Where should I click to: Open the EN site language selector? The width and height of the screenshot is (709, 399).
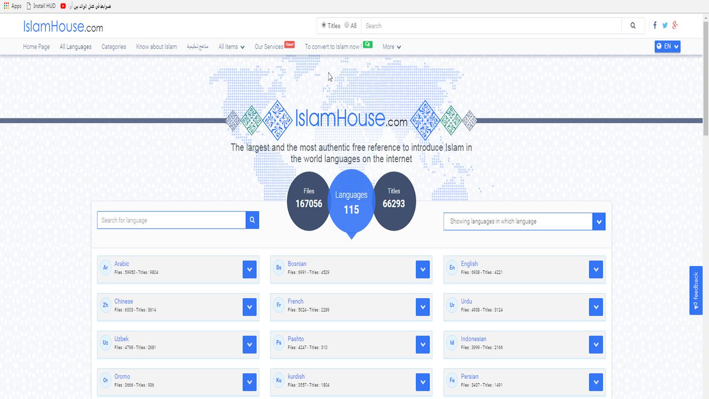(668, 46)
